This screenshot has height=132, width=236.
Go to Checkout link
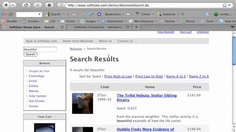pyautogui.click(x=203, y=32)
